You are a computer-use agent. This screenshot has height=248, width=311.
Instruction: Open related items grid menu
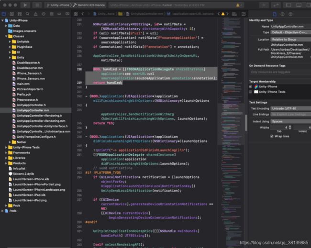click(76, 14)
